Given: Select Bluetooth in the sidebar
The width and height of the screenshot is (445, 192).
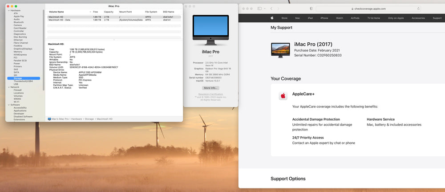Looking at the screenshot, I should [x=19, y=22].
